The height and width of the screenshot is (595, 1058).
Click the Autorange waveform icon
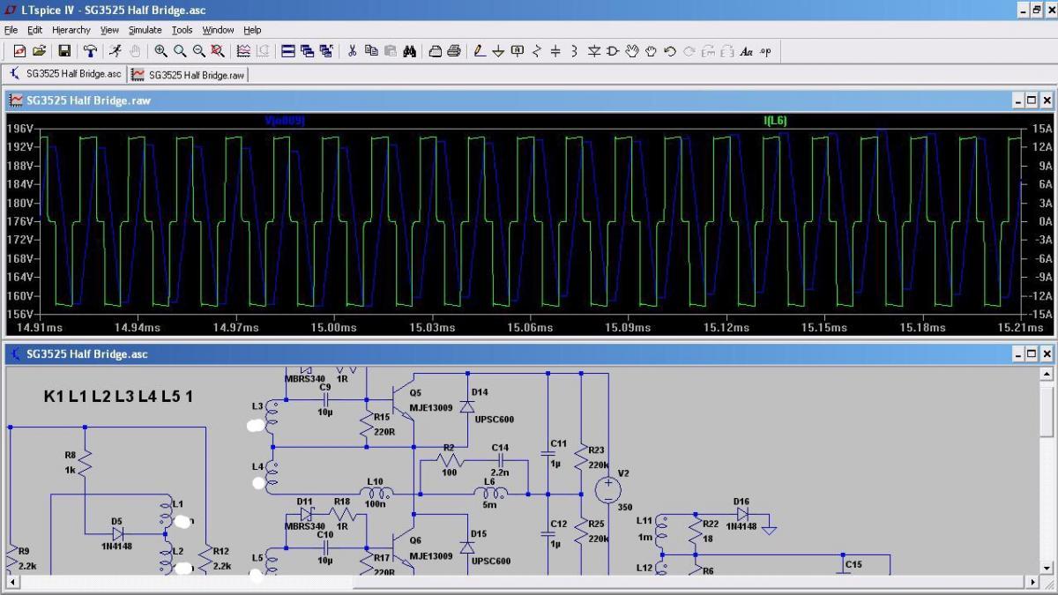pyautogui.click(x=243, y=51)
